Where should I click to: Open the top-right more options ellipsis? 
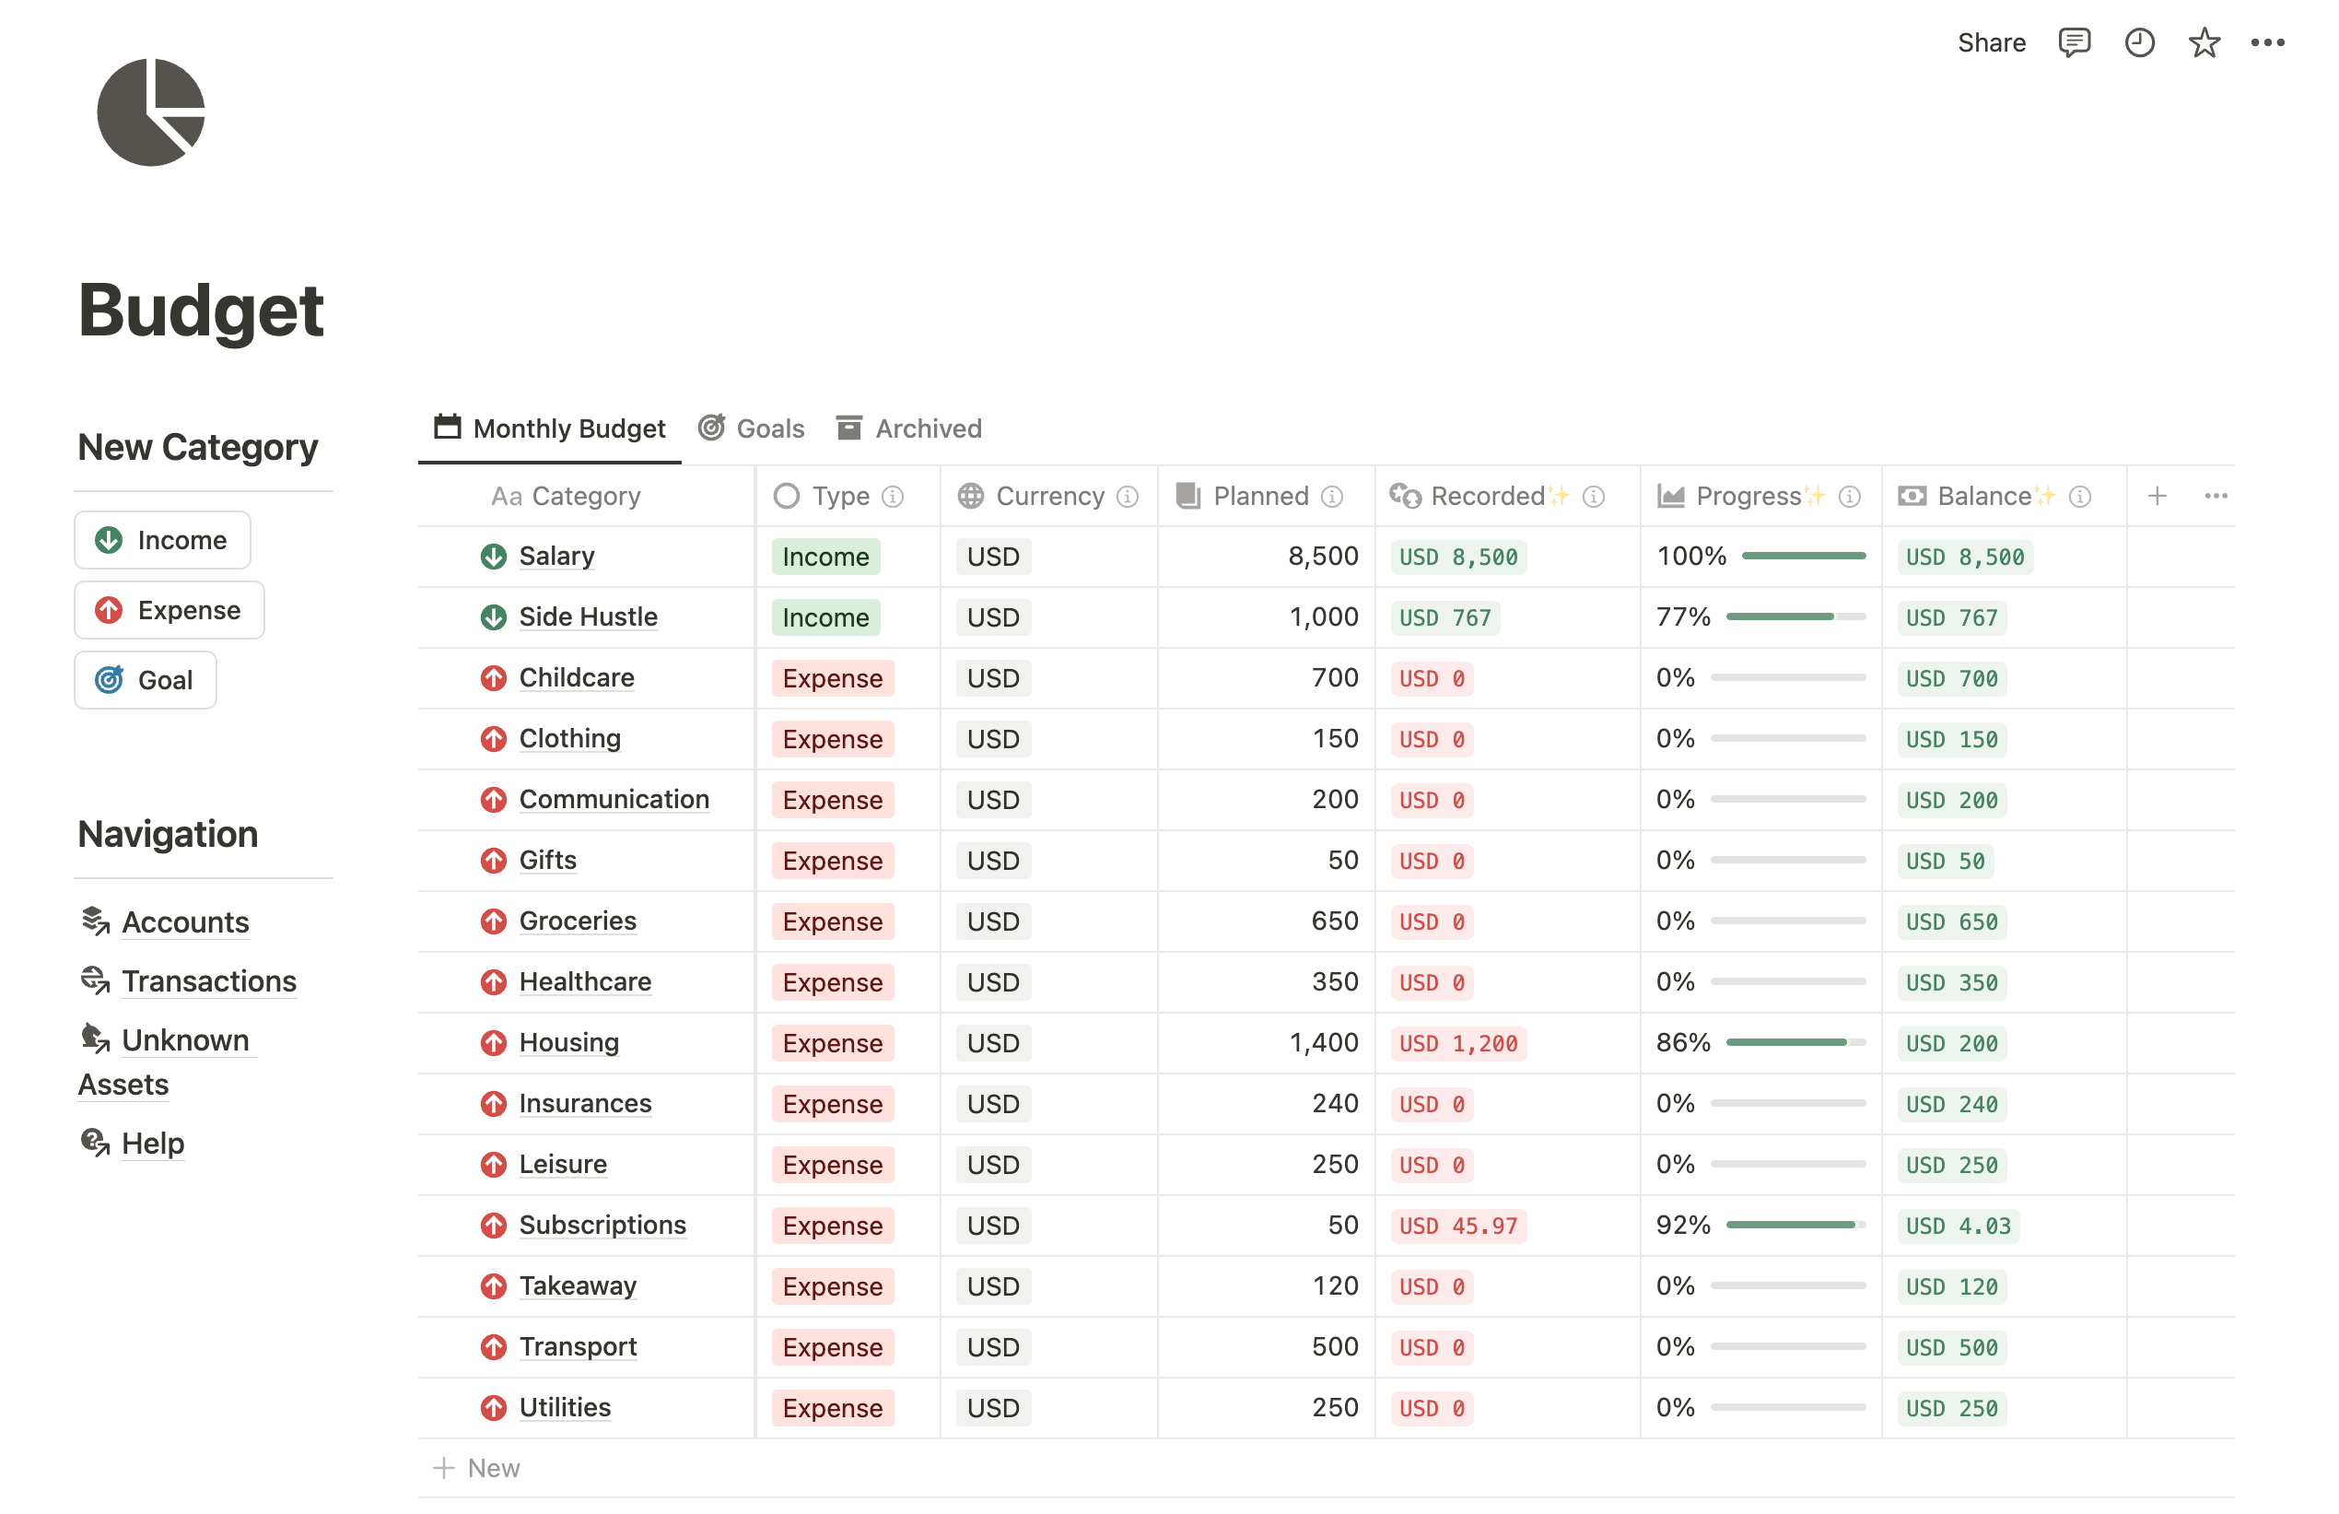[2269, 42]
